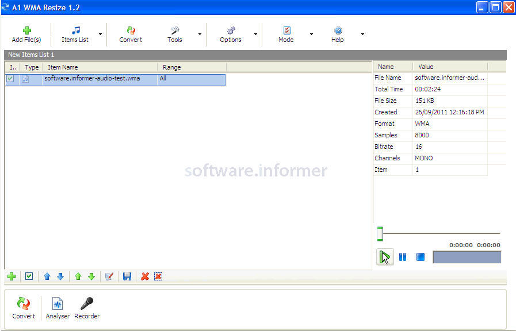The width and height of the screenshot is (516, 331).
Task: Click the File Name value in properties
Action: coord(449,78)
